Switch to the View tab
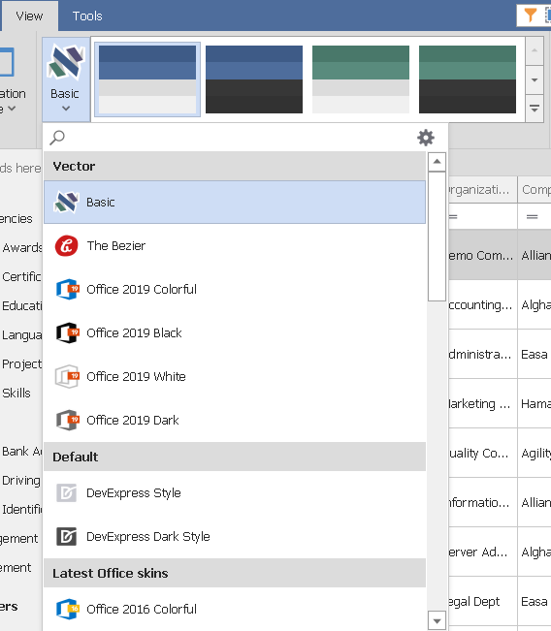 29,16
